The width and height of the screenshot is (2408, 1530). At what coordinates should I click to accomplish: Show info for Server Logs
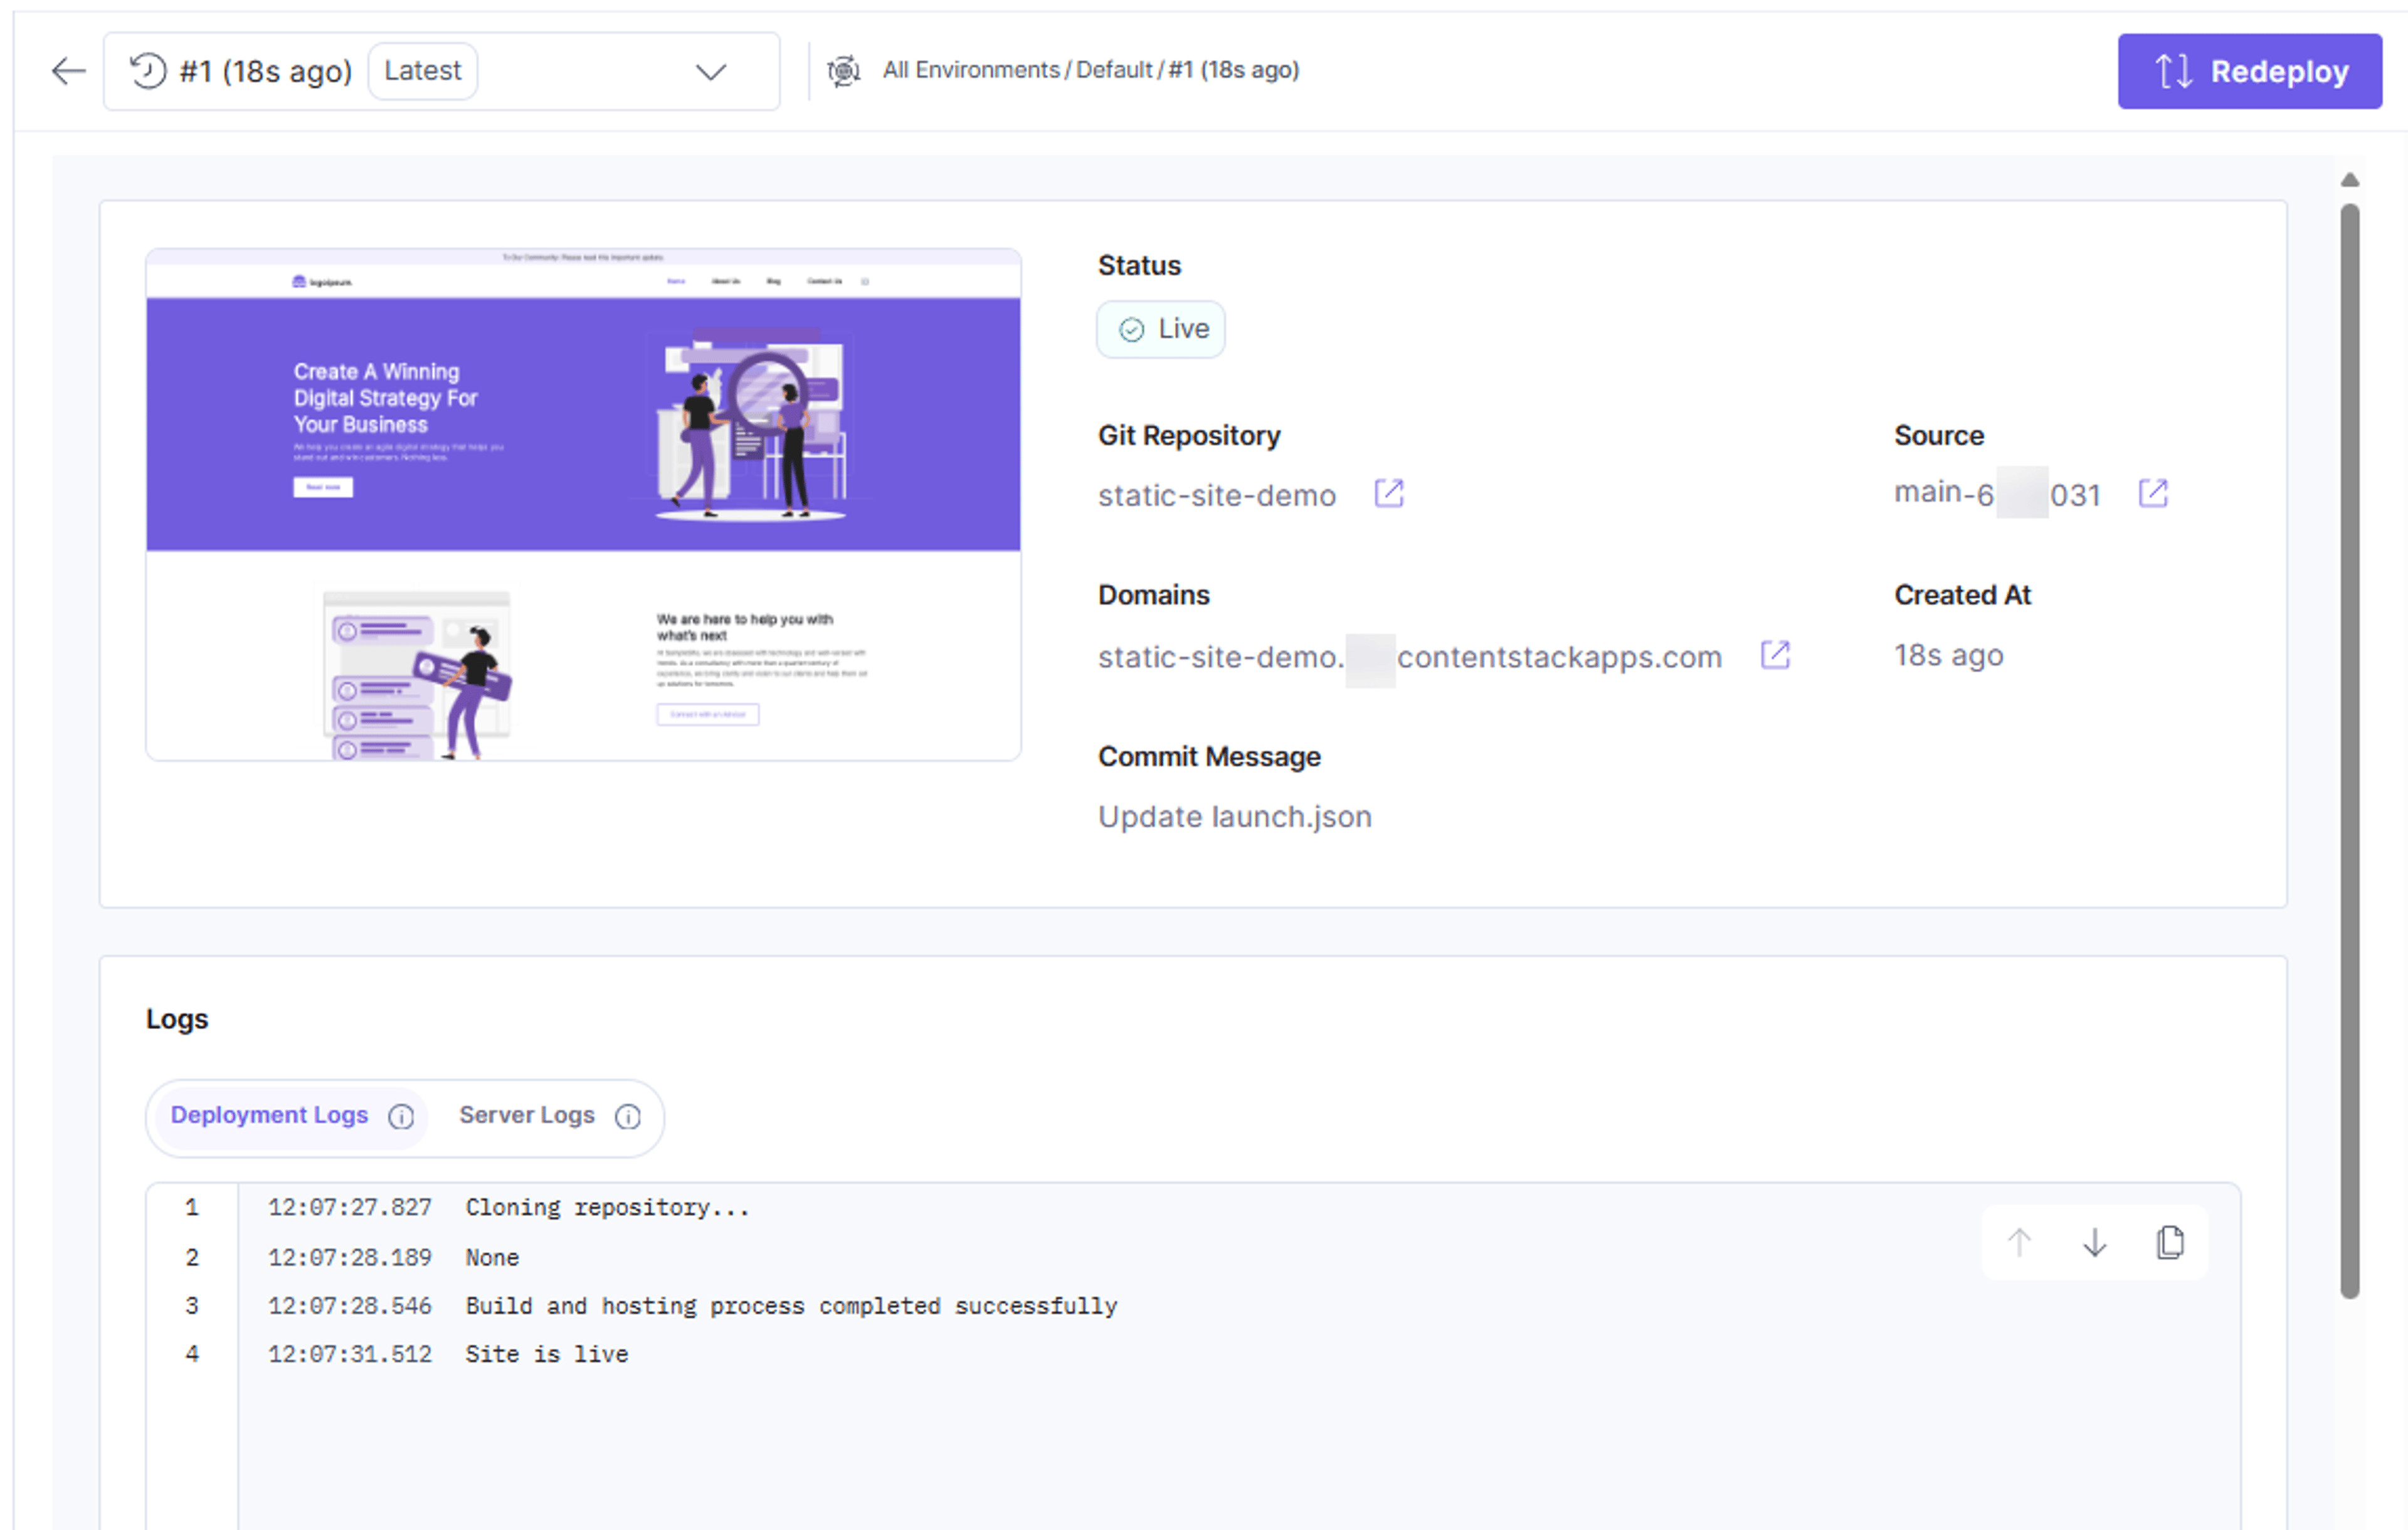click(628, 1117)
